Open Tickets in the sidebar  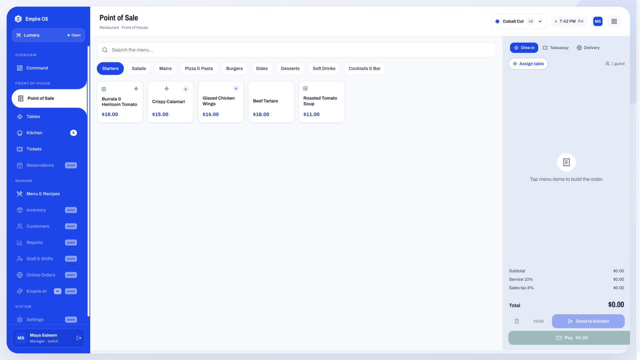click(49, 149)
